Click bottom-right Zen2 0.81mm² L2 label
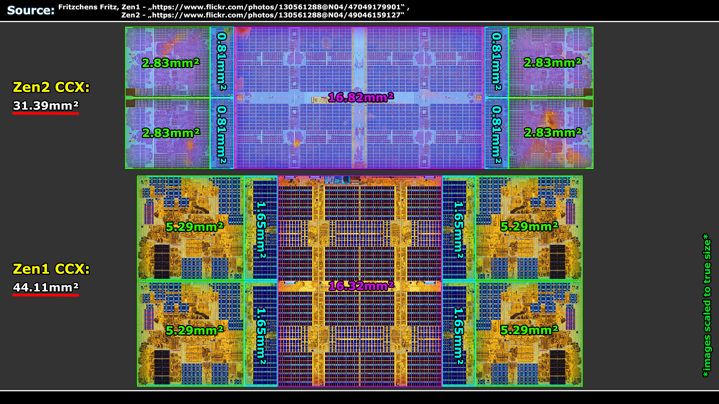 click(497, 135)
